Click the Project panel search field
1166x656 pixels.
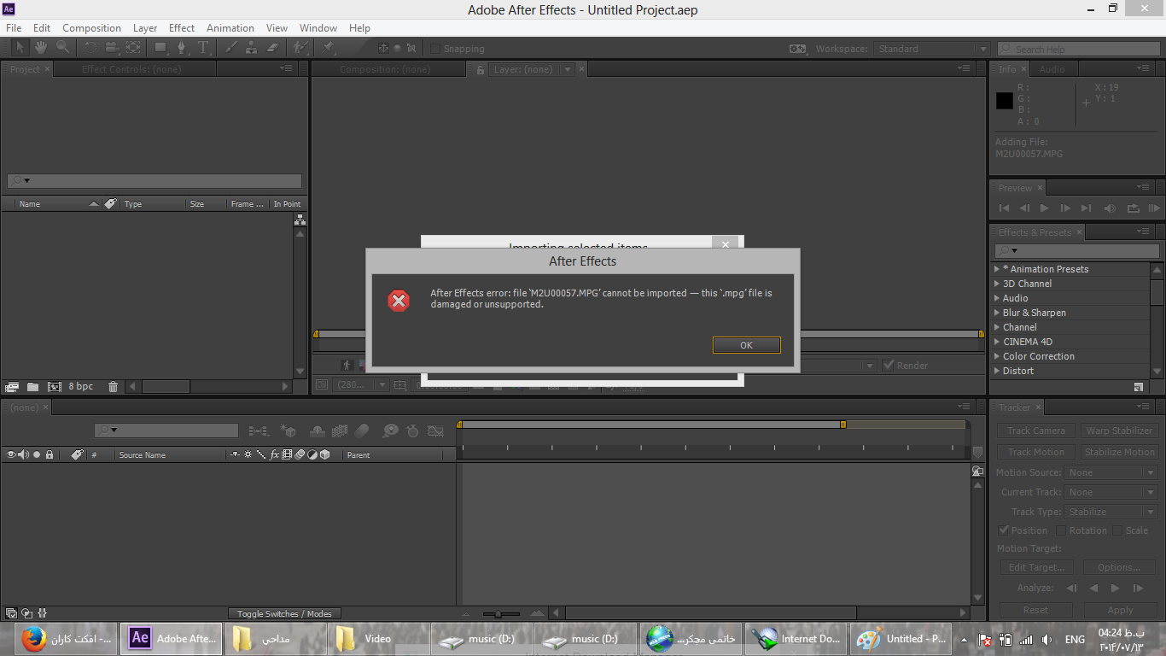(x=154, y=180)
